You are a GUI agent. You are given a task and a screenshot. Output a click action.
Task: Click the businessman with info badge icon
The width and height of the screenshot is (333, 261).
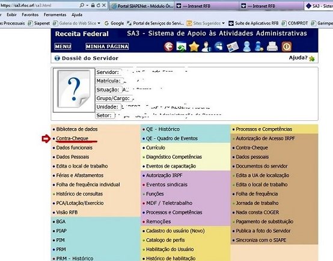click(206, 46)
